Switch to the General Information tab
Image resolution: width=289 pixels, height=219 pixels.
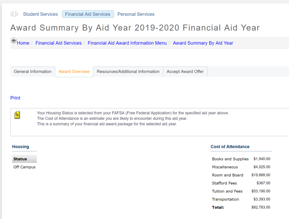tap(32, 71)
